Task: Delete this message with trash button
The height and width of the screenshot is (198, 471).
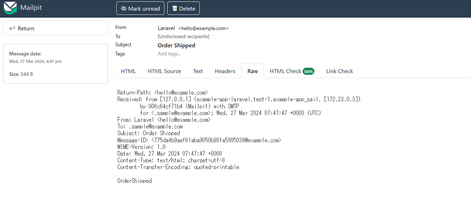Action: pyautogui.click(x=183, y=8)
